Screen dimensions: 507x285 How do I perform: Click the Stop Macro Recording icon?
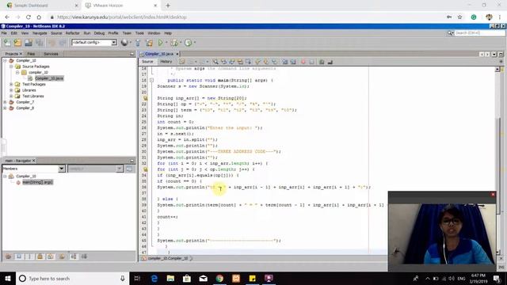coord(311,62)
